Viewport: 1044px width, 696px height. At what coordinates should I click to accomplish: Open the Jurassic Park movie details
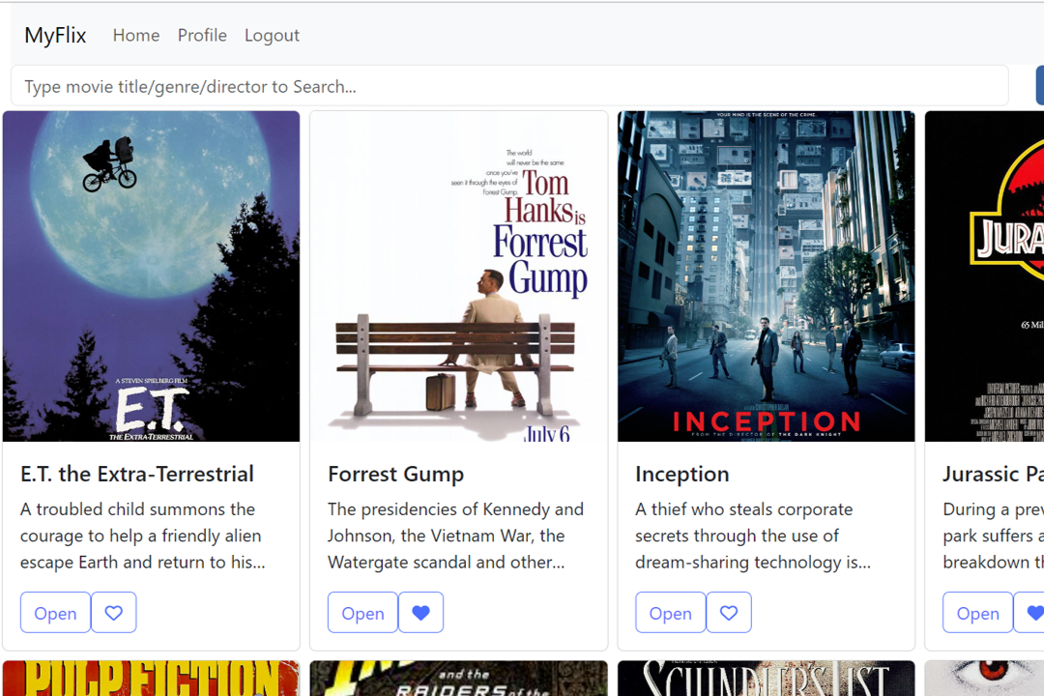pos(977,612)
